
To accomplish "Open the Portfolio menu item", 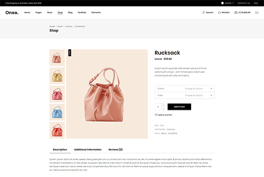I will coord(82,12).
